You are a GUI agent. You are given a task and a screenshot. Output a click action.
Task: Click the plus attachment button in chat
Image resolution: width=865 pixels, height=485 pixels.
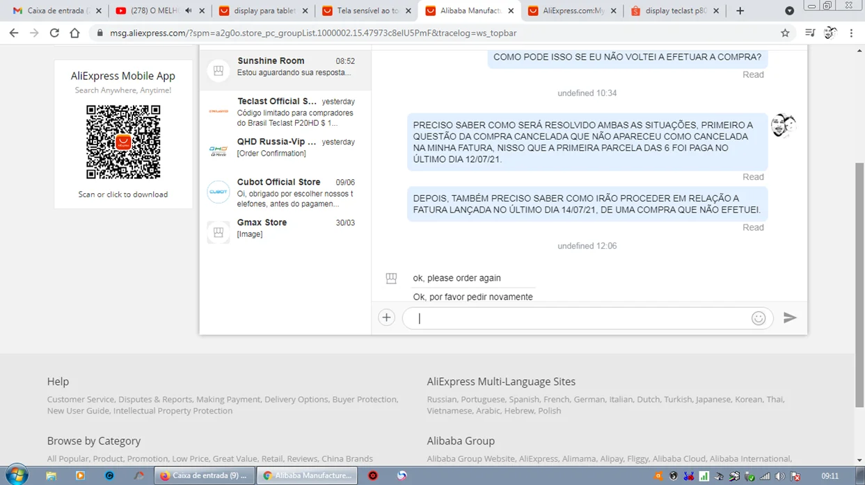click(386, 318)
